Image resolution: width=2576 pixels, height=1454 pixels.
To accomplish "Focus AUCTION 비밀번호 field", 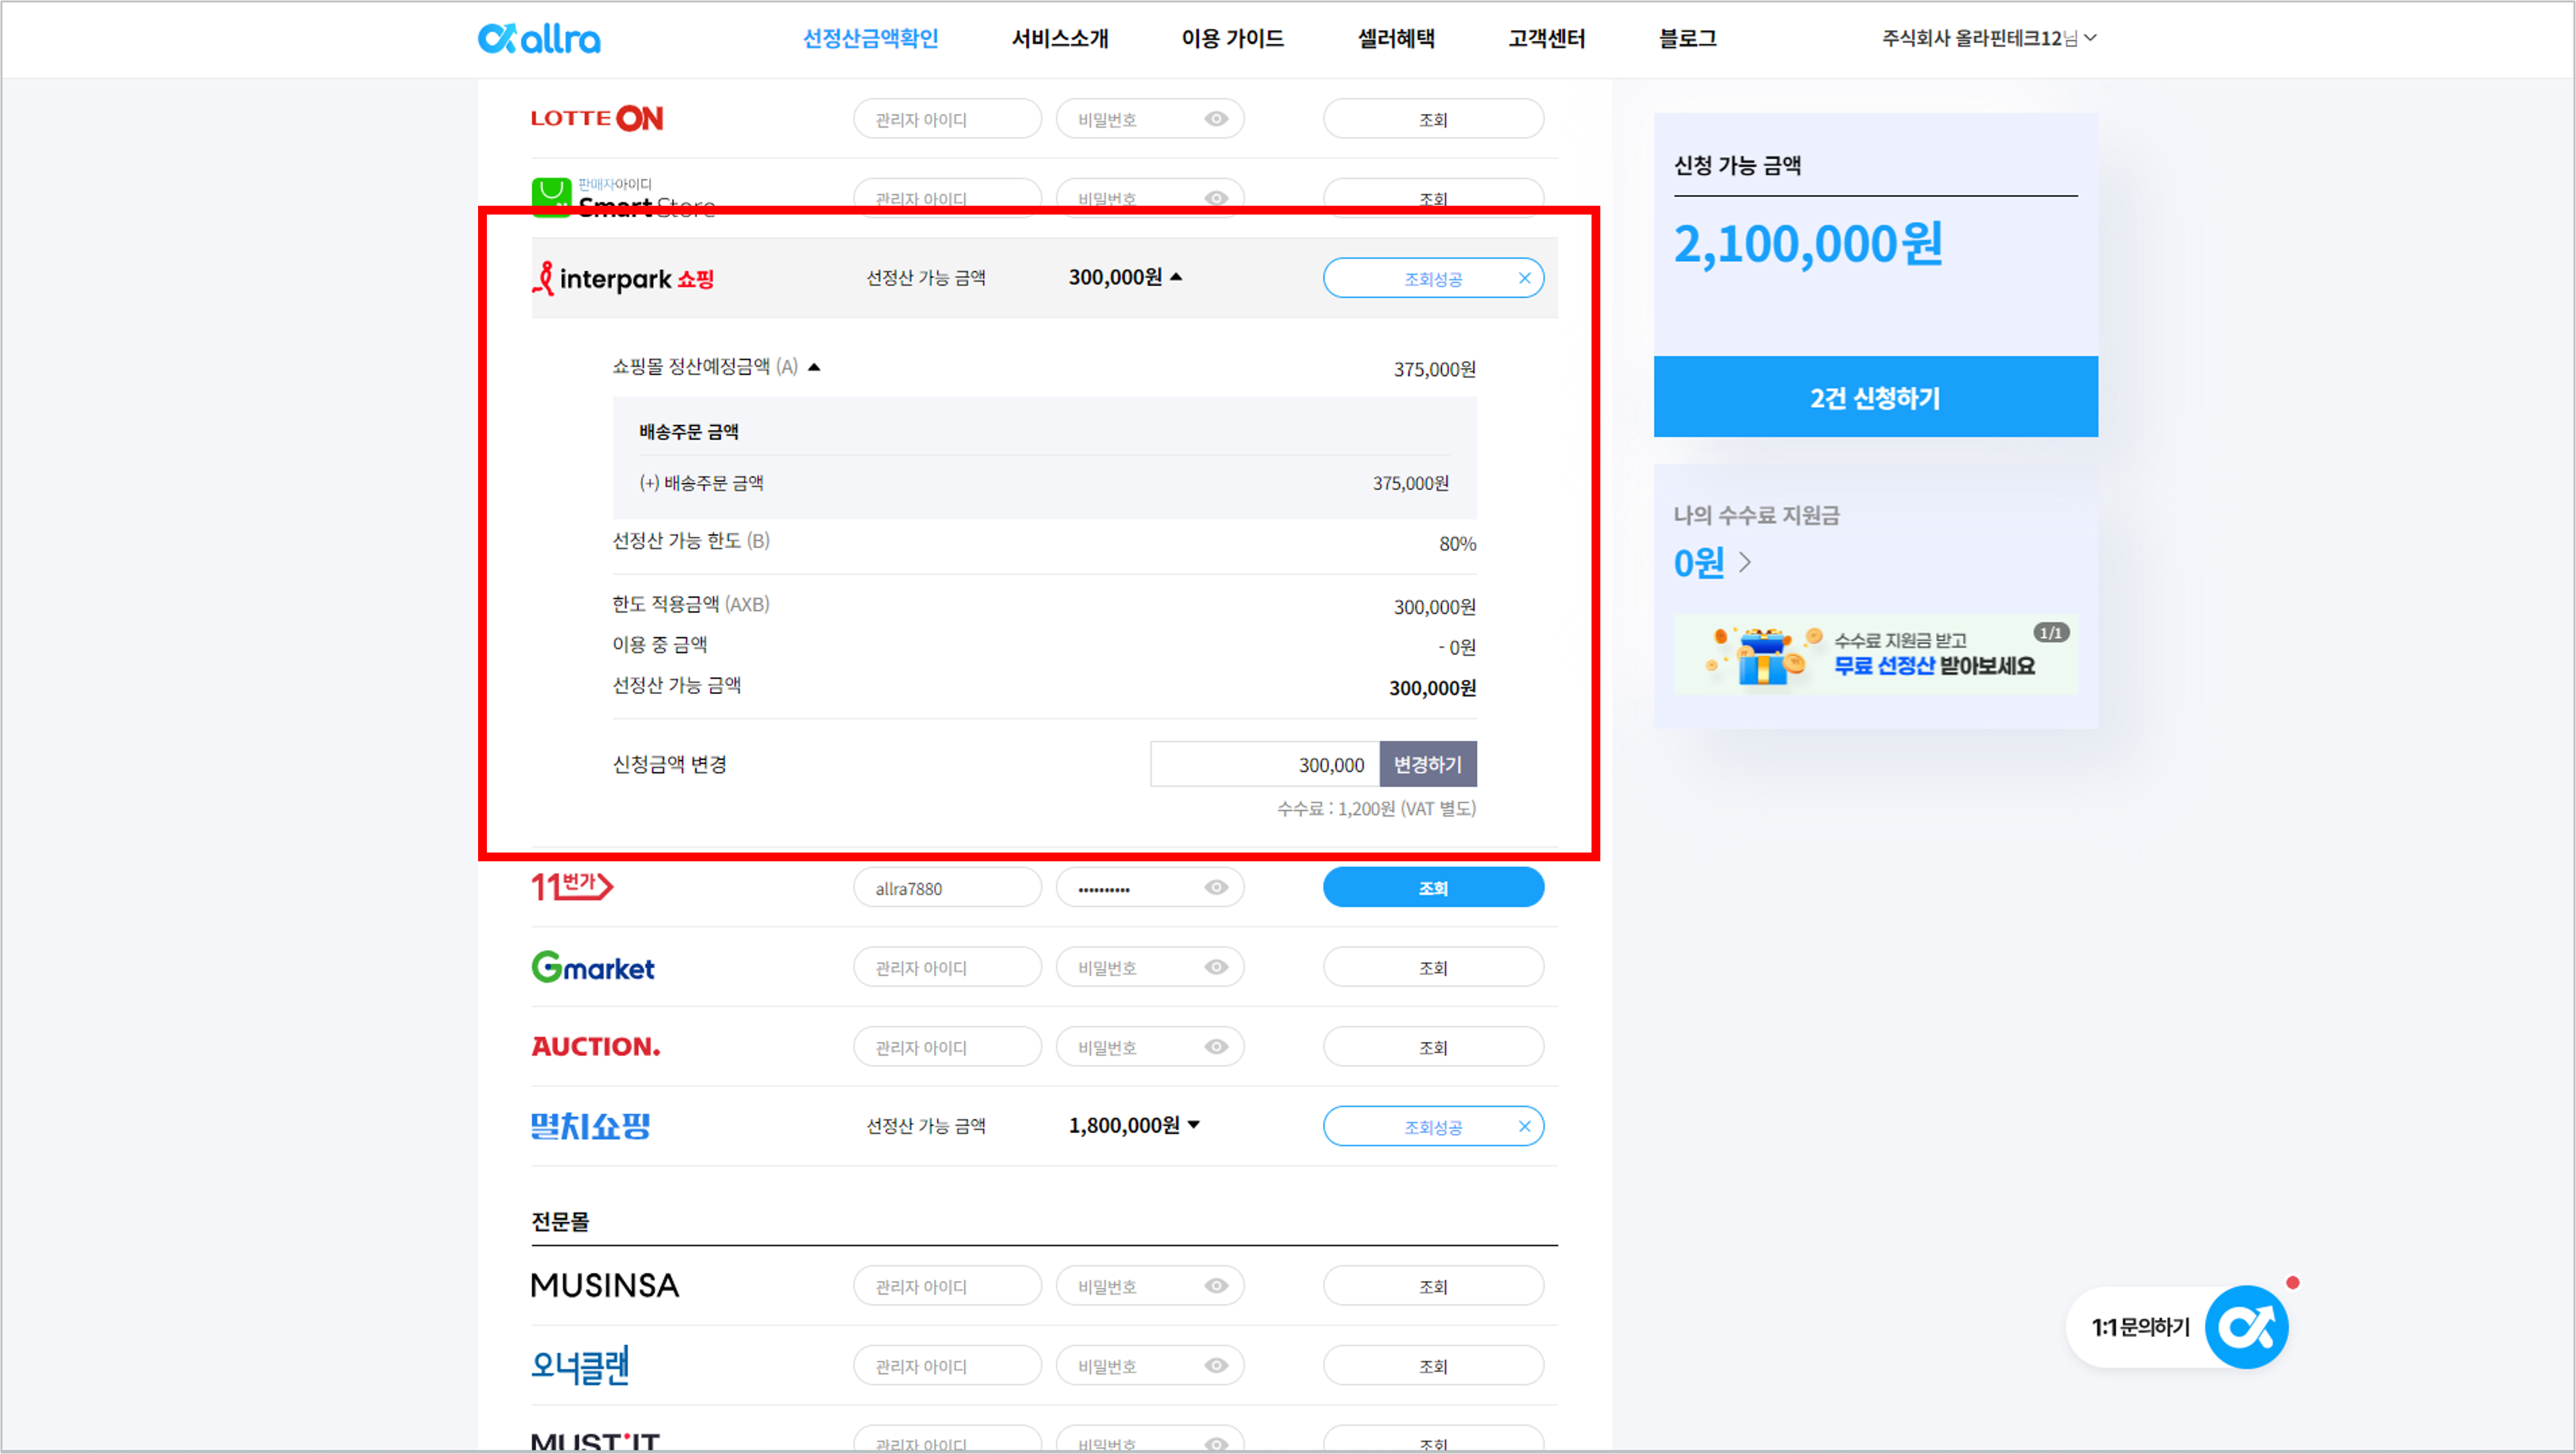I will (1149, 1046).
